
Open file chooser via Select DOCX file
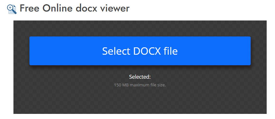click(140, 51)
